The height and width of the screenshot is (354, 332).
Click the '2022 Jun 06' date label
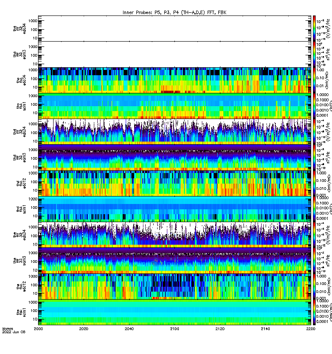coord(14,332)
